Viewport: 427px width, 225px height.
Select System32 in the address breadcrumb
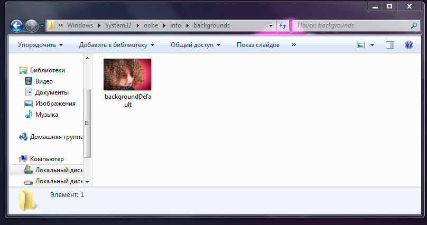118,25
